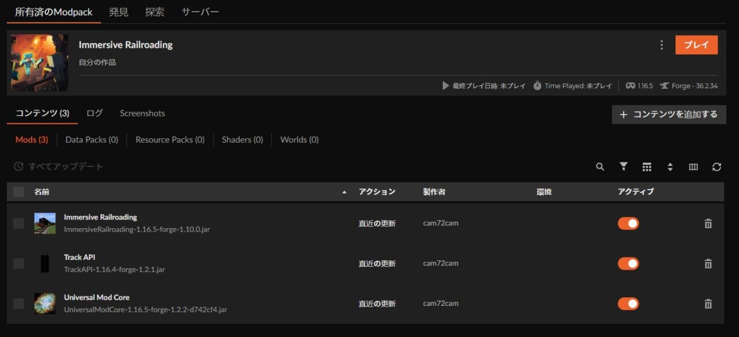
Task: Switch mods to grid view
Action: click(x=647, y=166)
